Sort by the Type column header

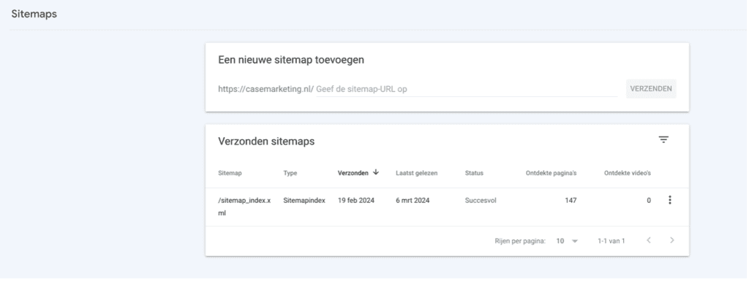(290, 173)
